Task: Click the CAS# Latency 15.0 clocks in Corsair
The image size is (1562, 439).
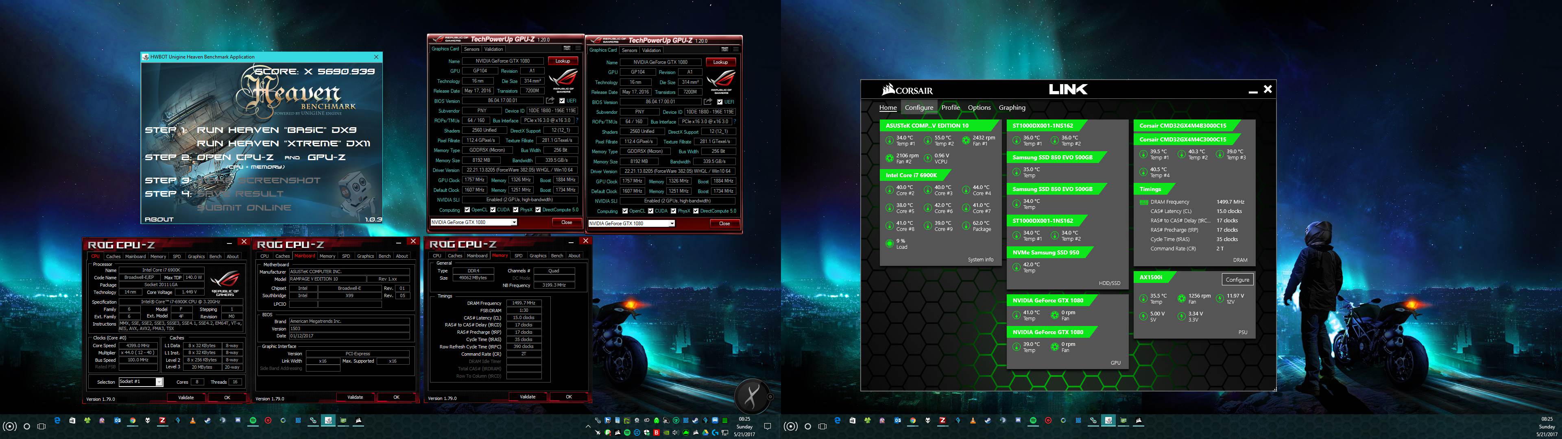Action: click(x=1229, y=211)
